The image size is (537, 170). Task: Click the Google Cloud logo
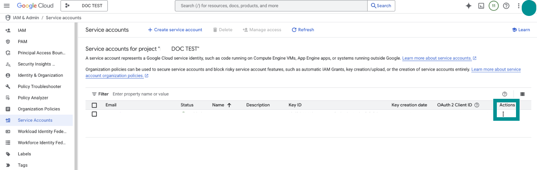coord(35,6)
